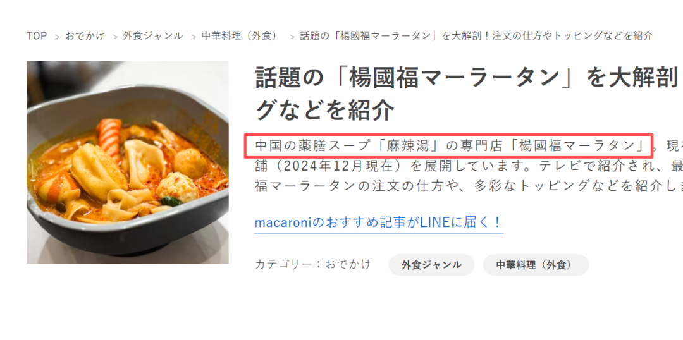Click description line about 多彩なトッピング
Image resolution: width=683 pixels, height=340 pixels.
point(468,186)
